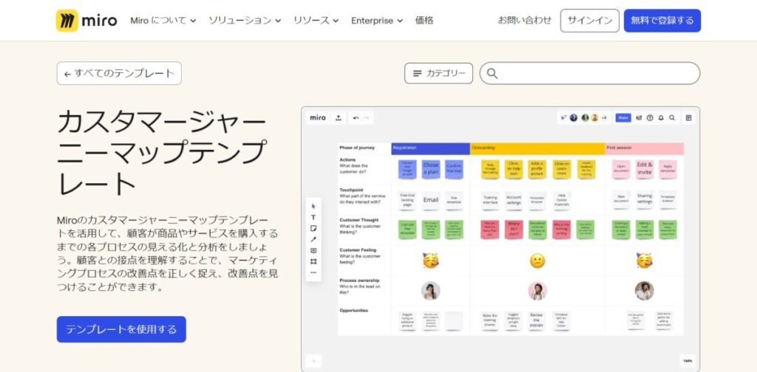Open the notifications bell in the board
The height and width of the screenshot is (372, 757).
[661, 117]
